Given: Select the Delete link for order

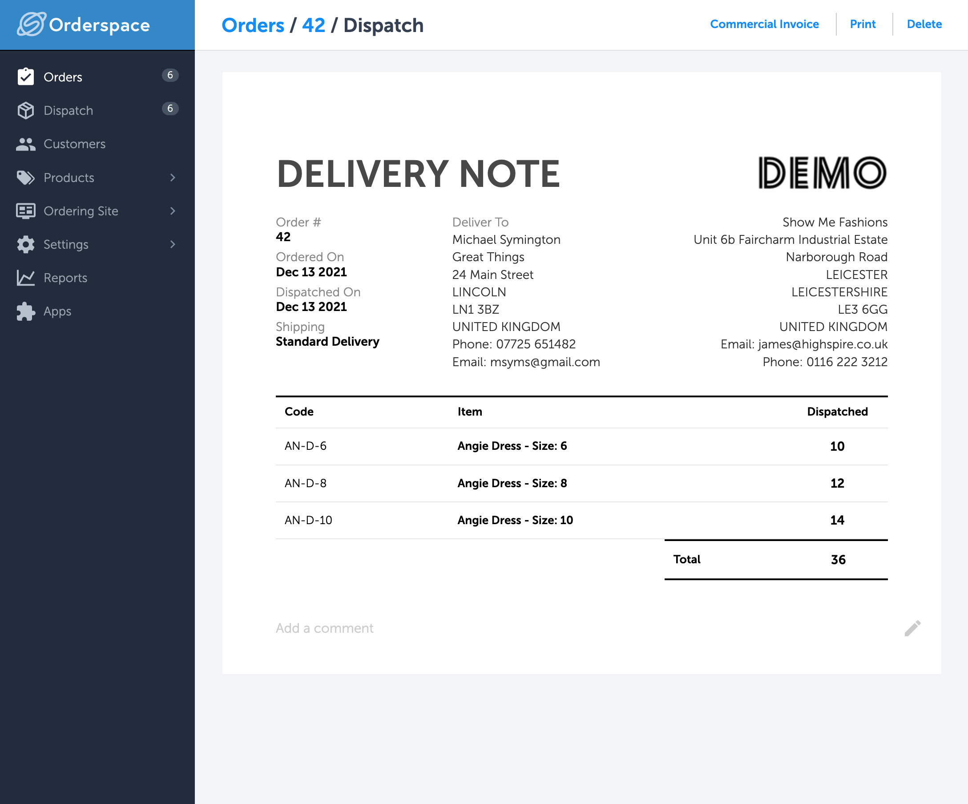Looking at the screenshot, I should (924, 24).
